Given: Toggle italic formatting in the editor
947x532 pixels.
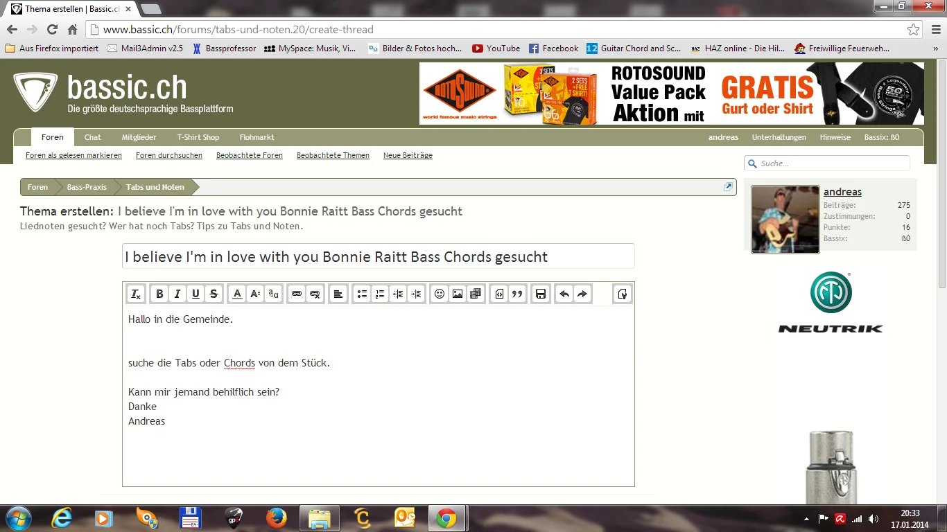Looking at the screenshot, I should click(x=177, y=294).
